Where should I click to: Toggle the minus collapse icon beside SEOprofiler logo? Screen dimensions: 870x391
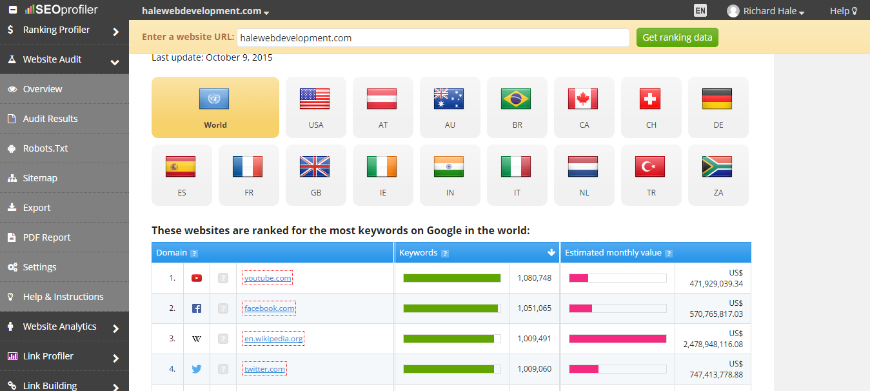click(13, 10)
